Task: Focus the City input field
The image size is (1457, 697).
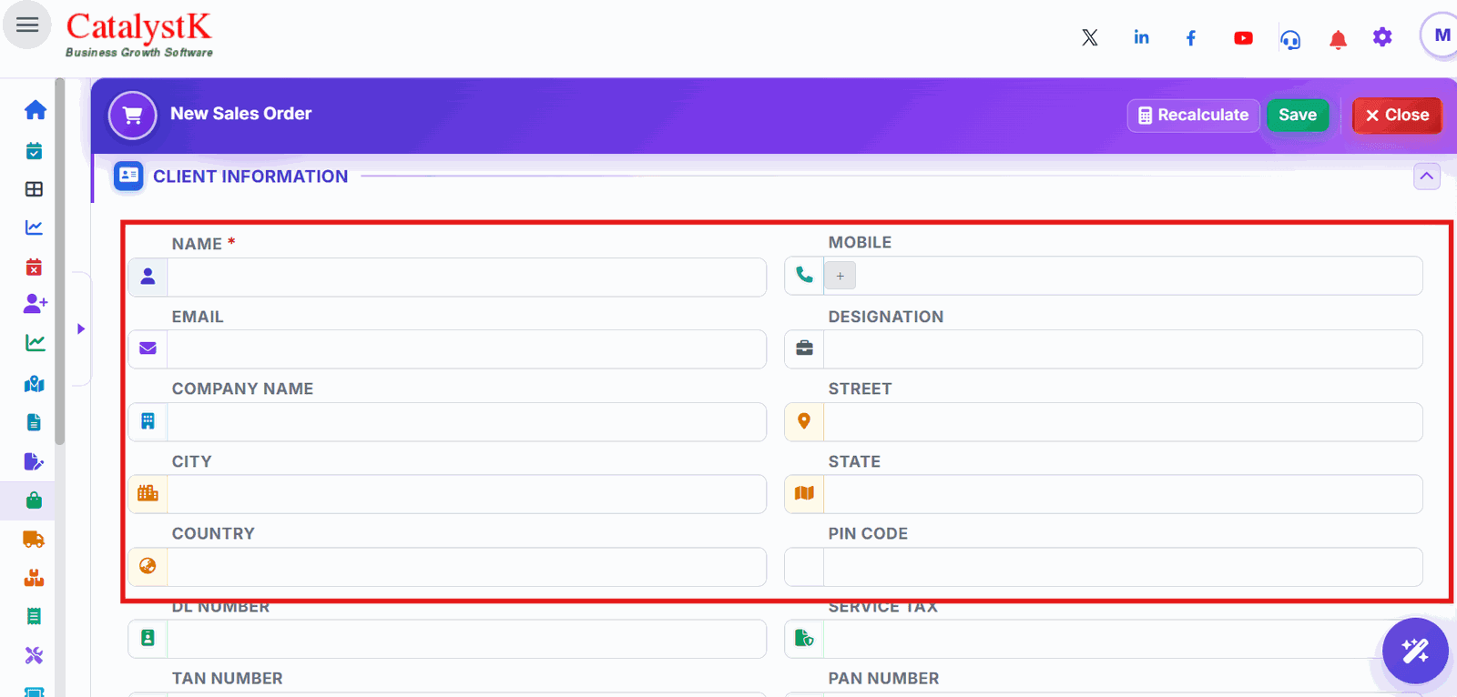Action: coord(466,494)
